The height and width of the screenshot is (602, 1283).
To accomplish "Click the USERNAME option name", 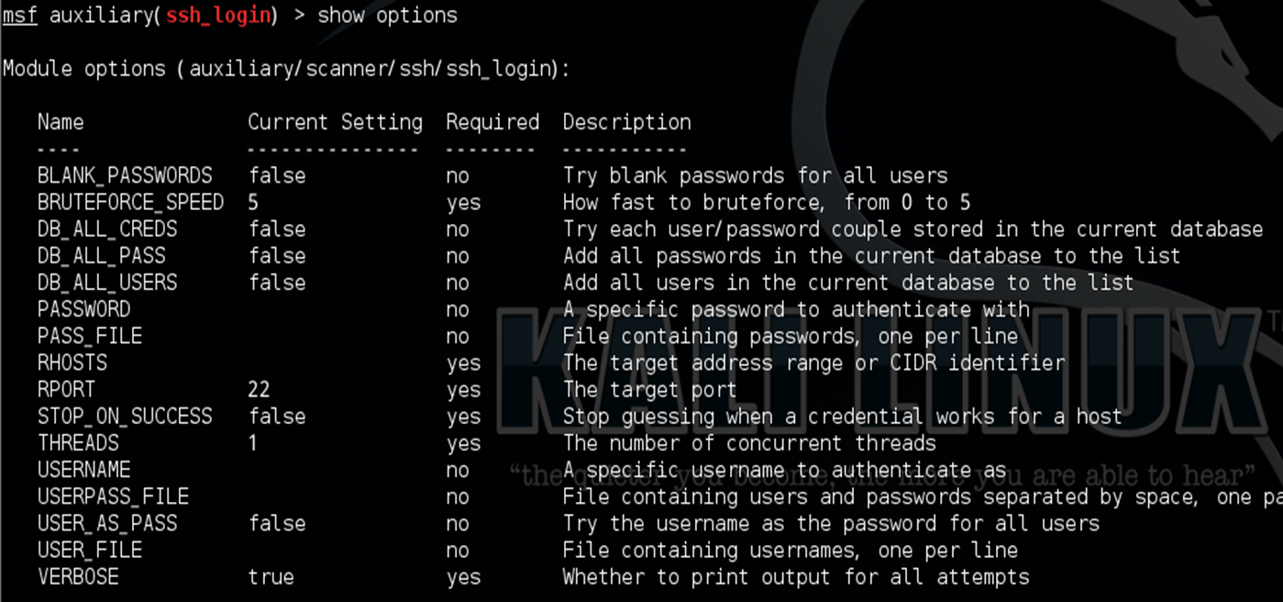I will click(84, 469).
